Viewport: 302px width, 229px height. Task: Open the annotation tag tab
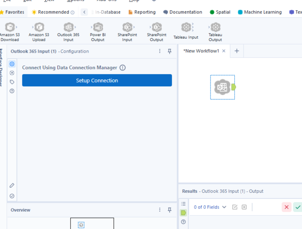(x=12, y=82)
